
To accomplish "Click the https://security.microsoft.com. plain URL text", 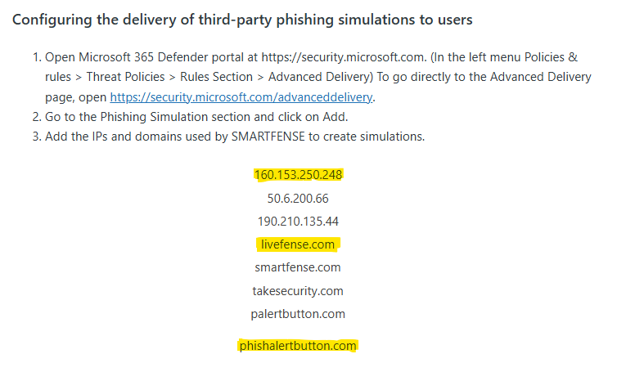I will (x=345, y=57).
